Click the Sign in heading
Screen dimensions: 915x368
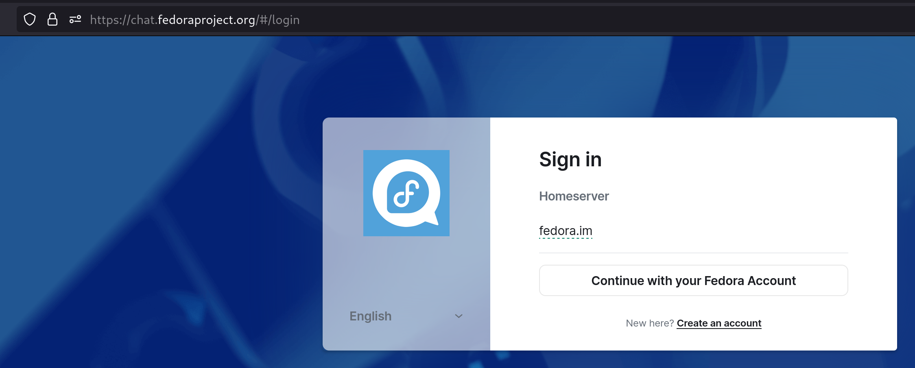click(x=570, y=159)
